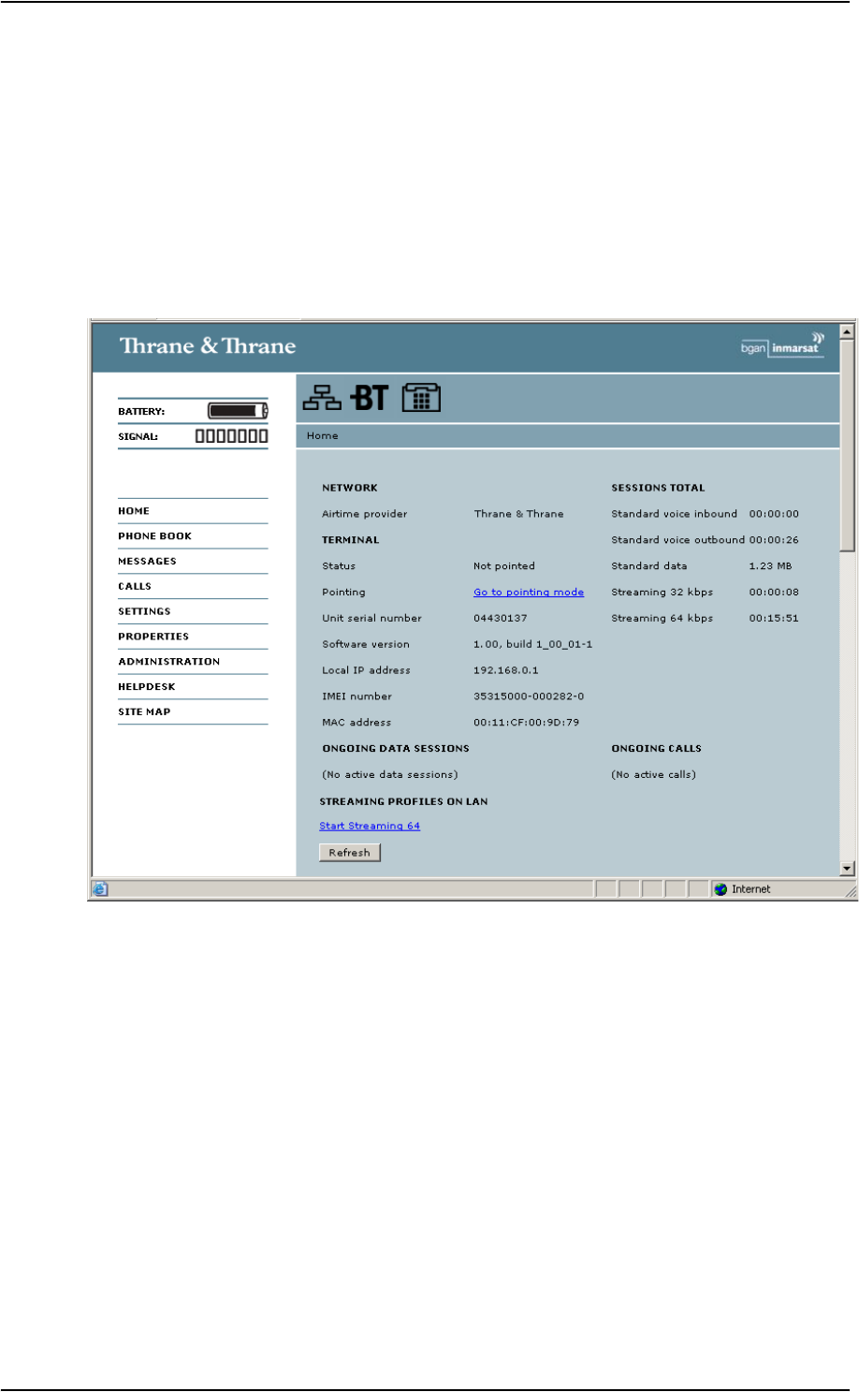Open the SETTINGS menu
Viewport: 859px width, 1392px height.
[144, 611]
